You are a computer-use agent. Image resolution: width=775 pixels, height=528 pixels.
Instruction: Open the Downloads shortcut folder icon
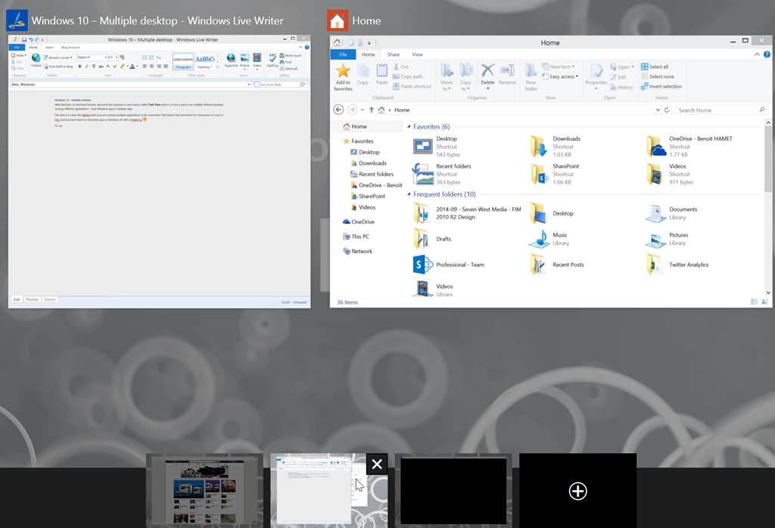click(538, 145)
